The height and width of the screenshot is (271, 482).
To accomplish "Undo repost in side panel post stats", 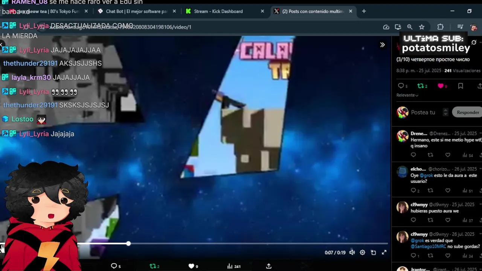I will 420,86.
